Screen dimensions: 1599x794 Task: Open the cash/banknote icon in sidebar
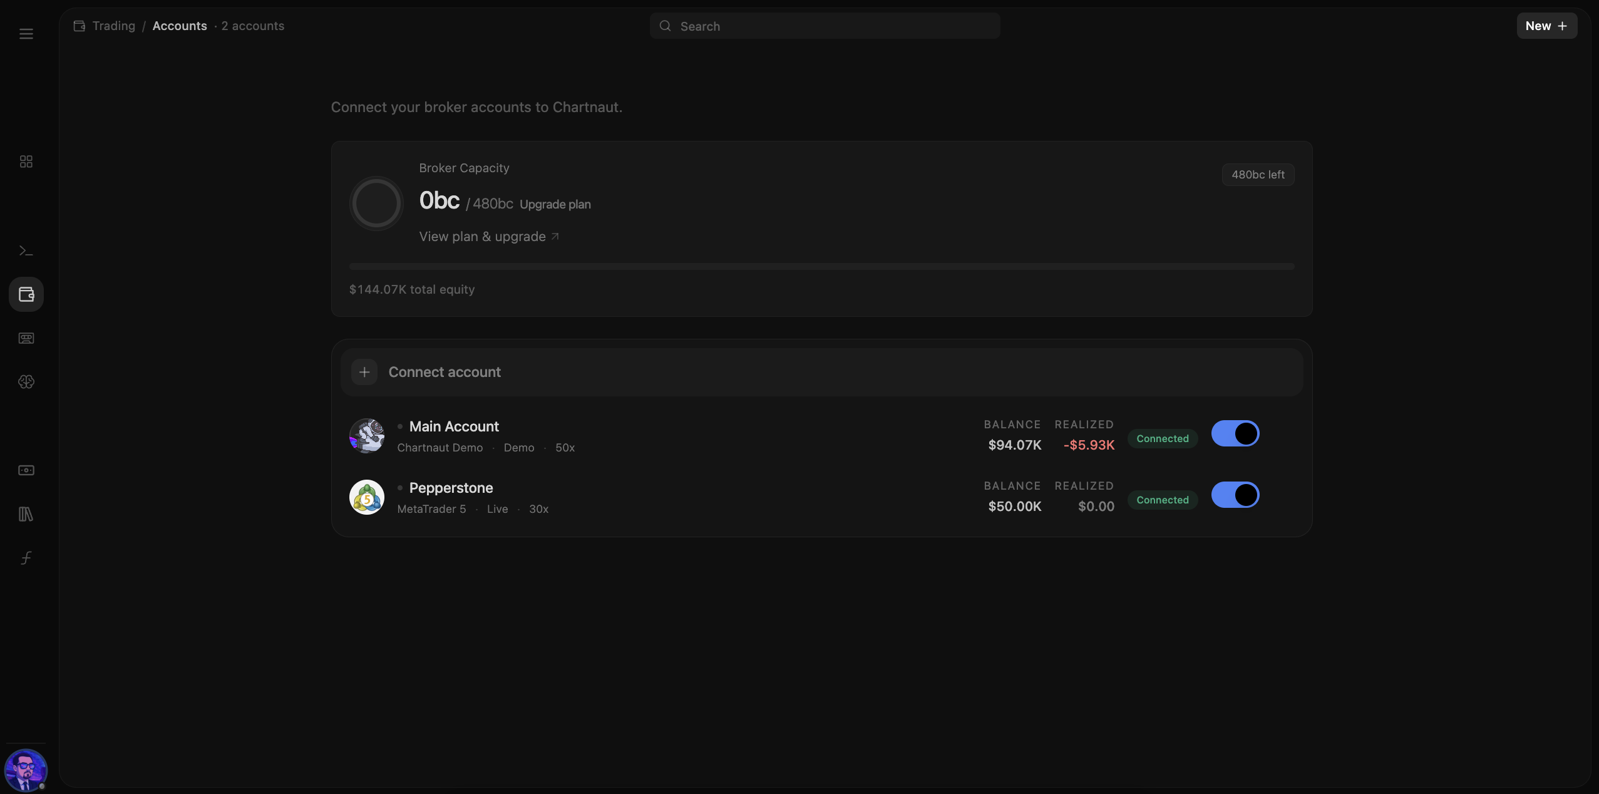(x=26, y=470)
